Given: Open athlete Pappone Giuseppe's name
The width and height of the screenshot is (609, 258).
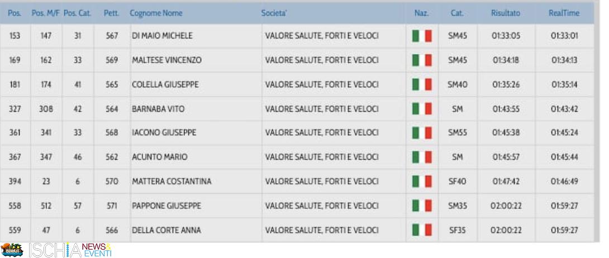Looking at the screenshot, I should coord(166,206).
